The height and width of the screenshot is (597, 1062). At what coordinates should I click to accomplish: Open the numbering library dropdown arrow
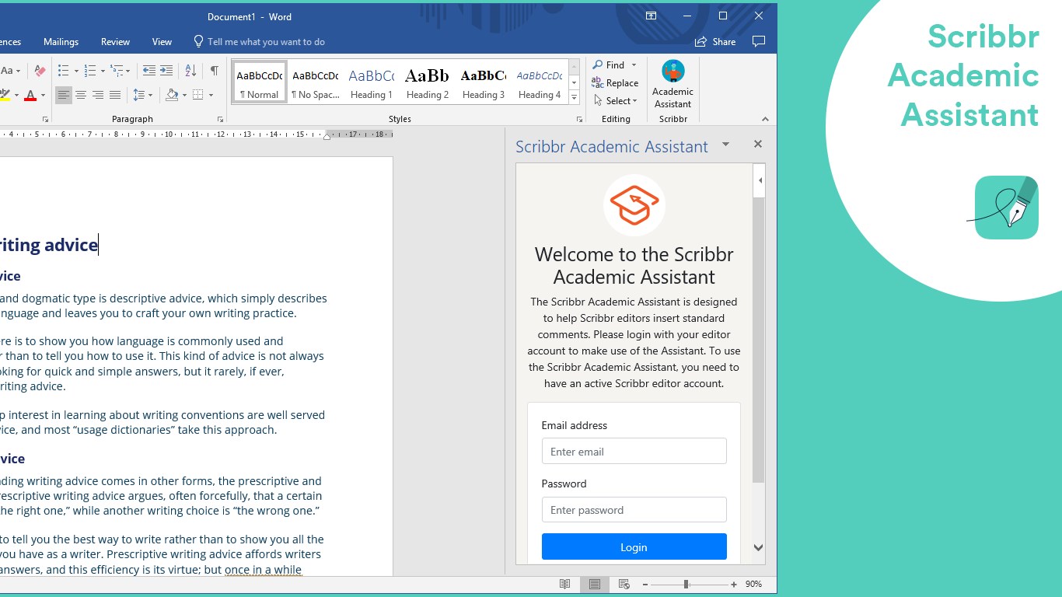coord(102,71)
